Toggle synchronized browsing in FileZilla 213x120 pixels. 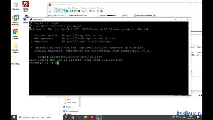[98, 11]
